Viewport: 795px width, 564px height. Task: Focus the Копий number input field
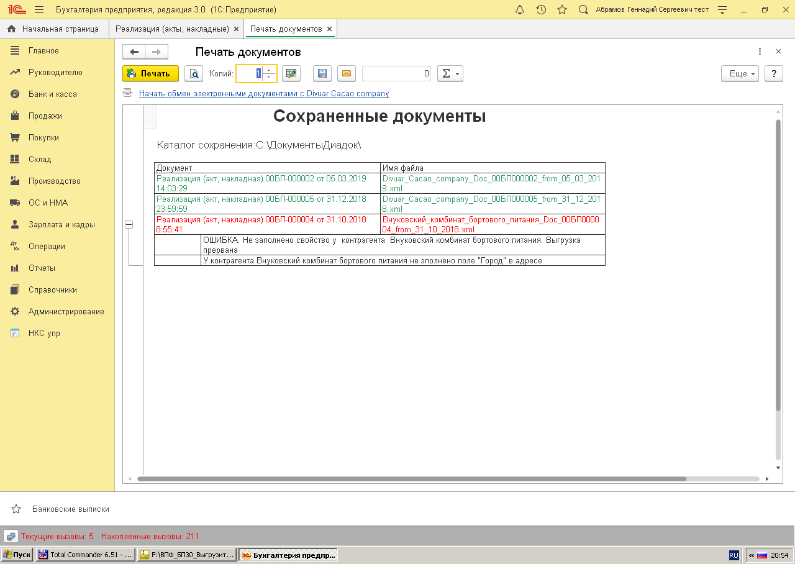click(250, 73)
